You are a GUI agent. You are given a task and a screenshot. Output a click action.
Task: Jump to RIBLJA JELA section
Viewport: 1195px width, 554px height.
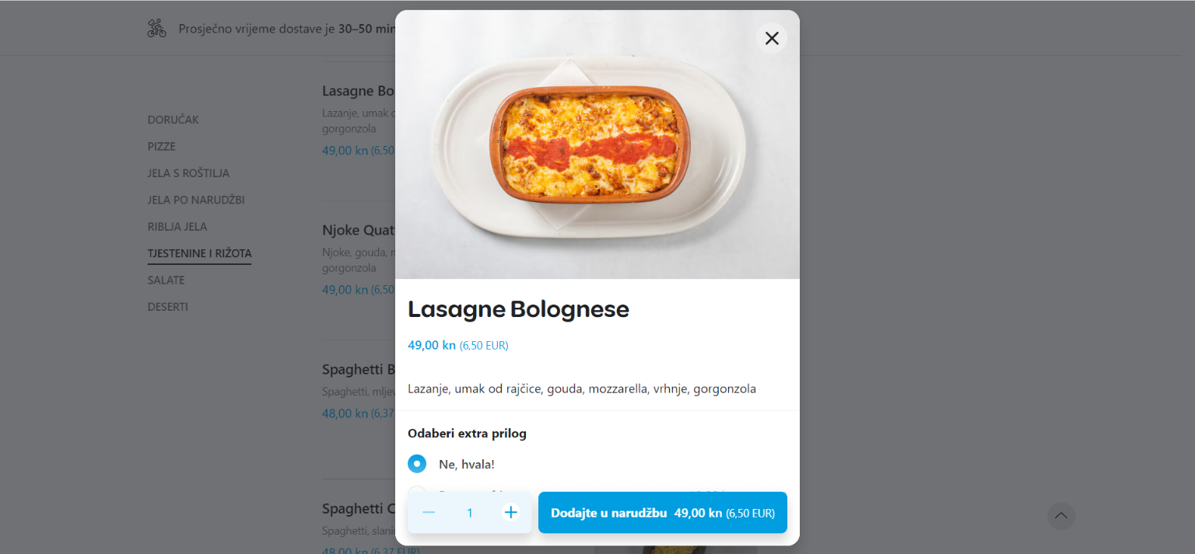177,227
